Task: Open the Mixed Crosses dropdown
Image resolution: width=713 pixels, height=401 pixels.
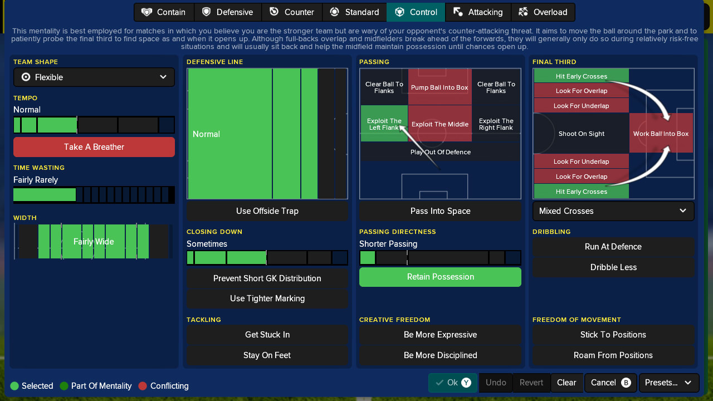Action: click(x=613, y=211)
